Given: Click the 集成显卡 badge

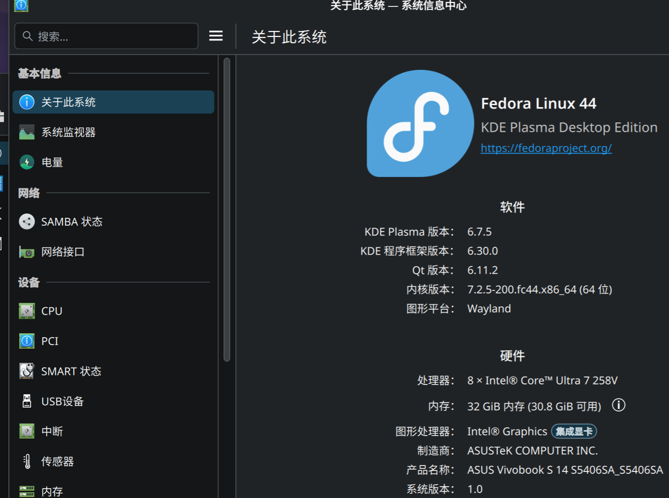Looking at the screenshot, I should [574, 431].
